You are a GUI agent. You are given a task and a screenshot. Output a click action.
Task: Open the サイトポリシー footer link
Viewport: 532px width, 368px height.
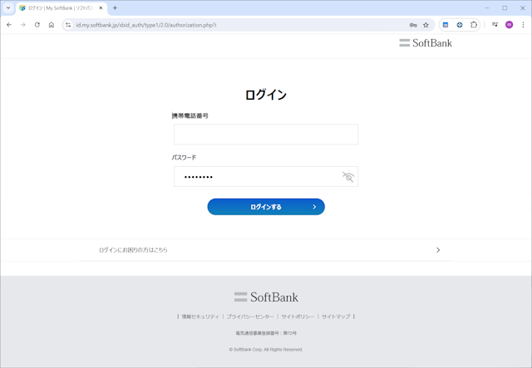pos(298,316)
